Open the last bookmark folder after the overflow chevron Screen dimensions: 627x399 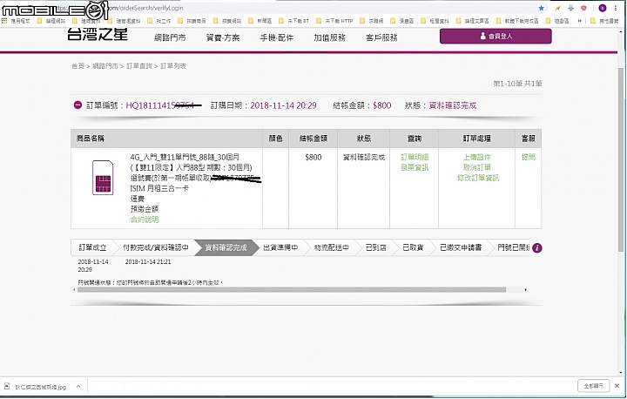coord(604,21)
